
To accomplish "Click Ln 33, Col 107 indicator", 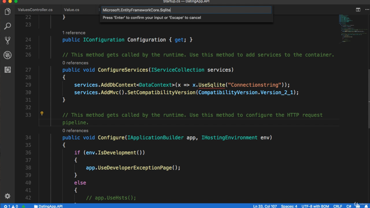I will (265, 206).
